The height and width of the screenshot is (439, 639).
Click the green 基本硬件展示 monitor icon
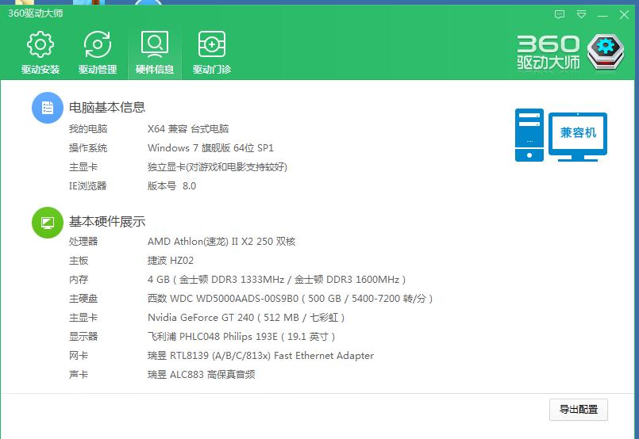[48, 223]
